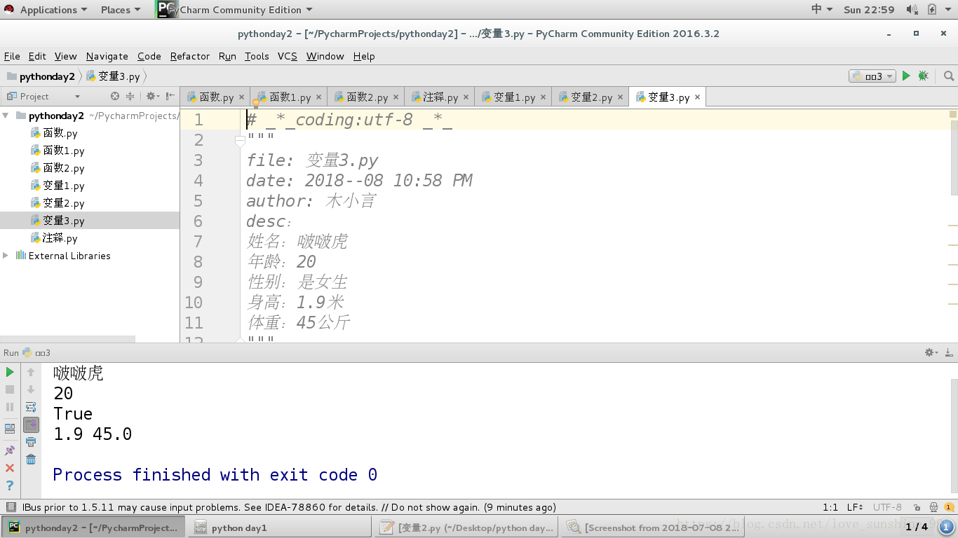This screenshot has height=538, width=958.
Task: Switch to python day1 taskbar window
Action: (281, 527)
